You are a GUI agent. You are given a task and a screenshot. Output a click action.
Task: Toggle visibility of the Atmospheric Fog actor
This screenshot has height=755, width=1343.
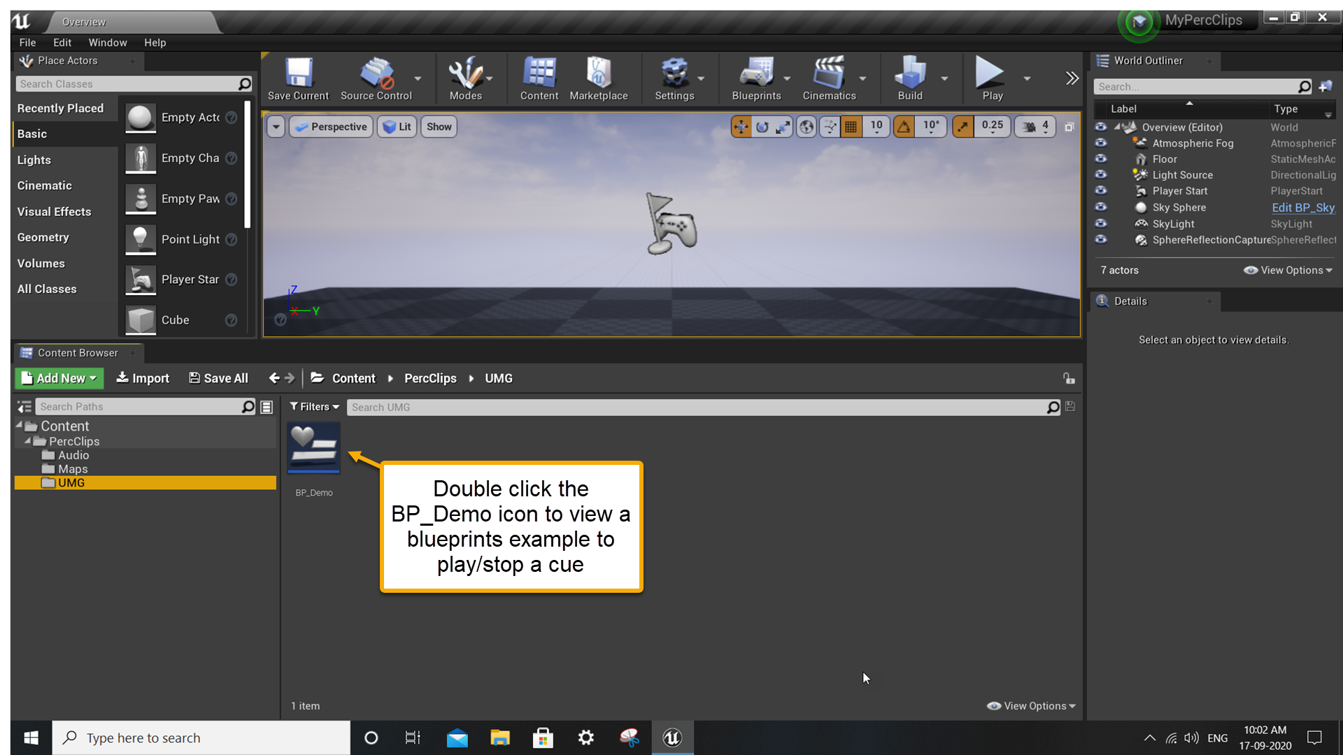(1101, 143)
